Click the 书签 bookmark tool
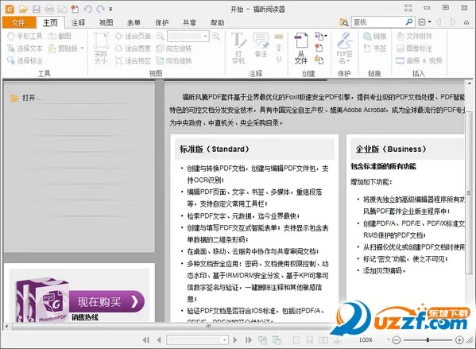Viewport: 476px width, 349px height. [374, 48]
